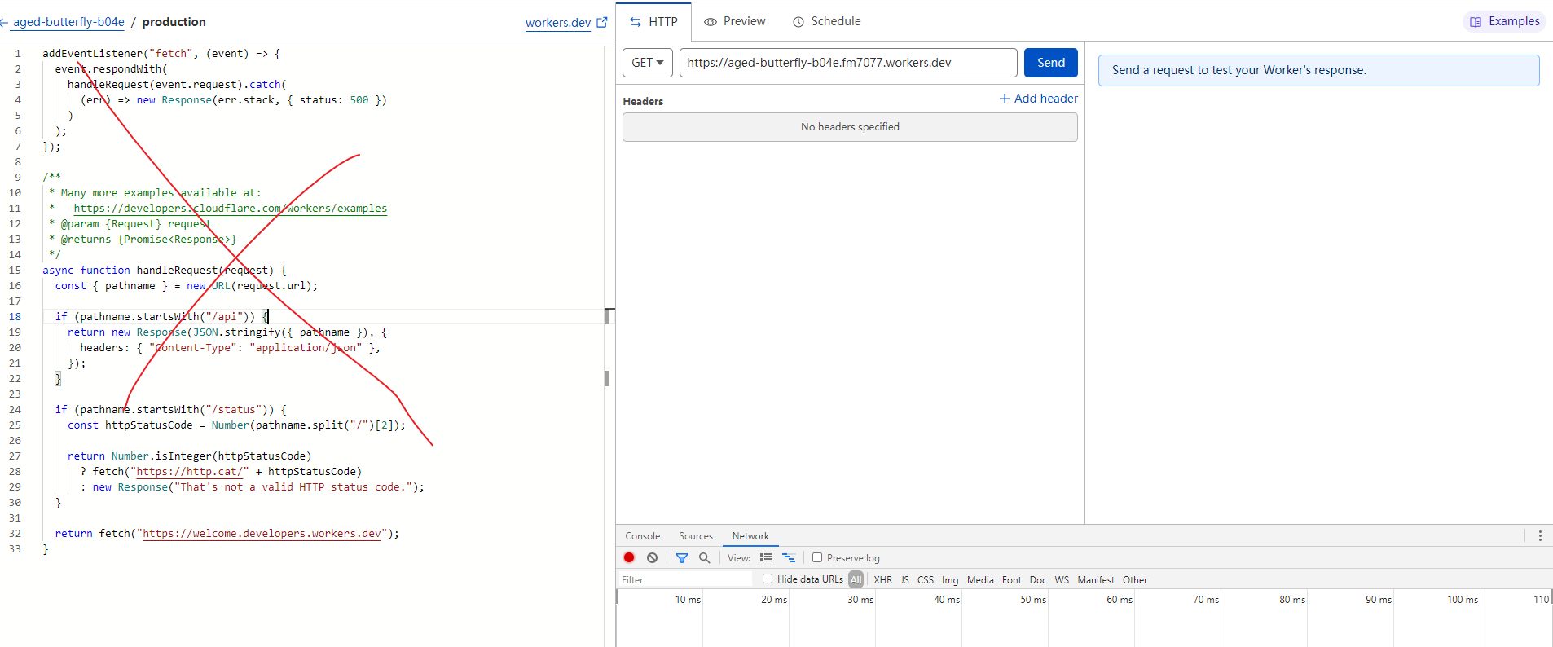This screenshot has width=1553, height=647.
Task: Switch to the Preview tab
Action: 735,21
